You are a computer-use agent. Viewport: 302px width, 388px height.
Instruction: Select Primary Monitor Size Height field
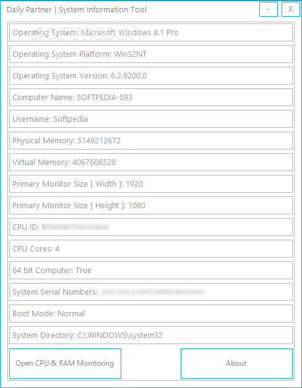(x=151, y=205)
